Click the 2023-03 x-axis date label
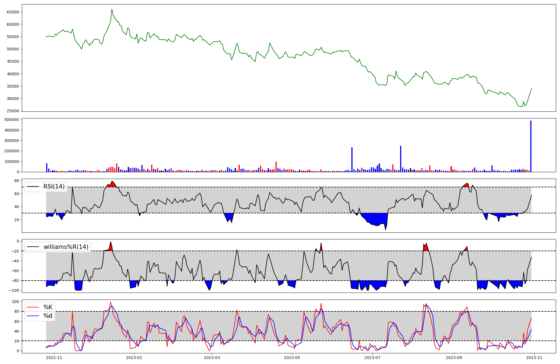 [x=212, y=358]
